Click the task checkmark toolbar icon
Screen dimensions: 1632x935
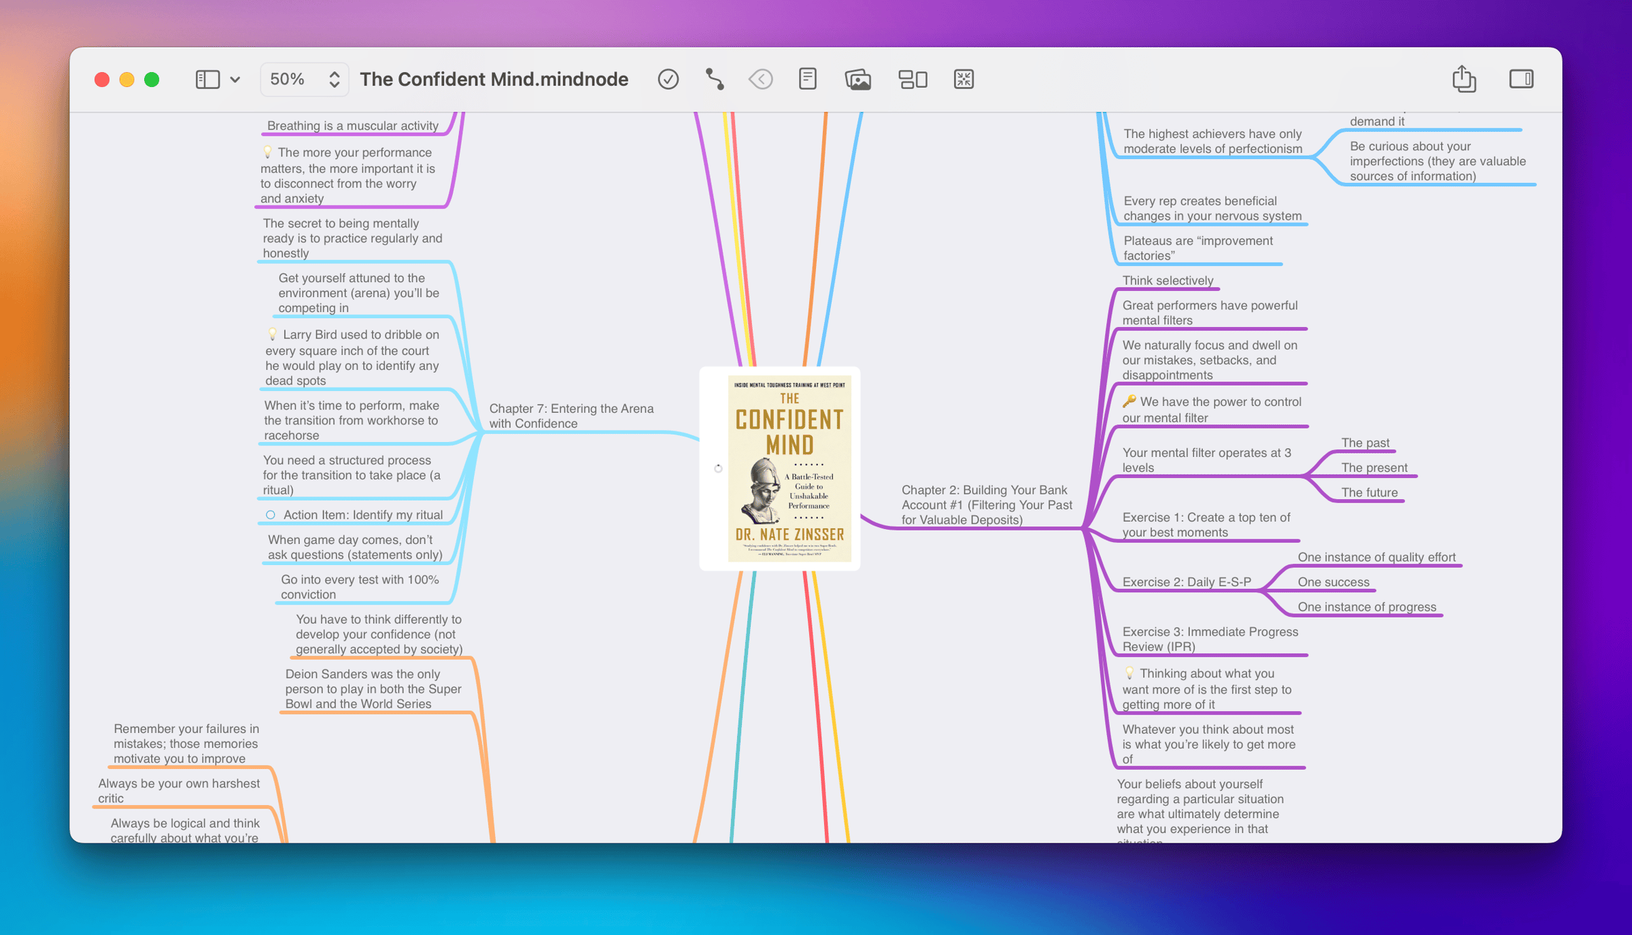click(x=668, y=80)
